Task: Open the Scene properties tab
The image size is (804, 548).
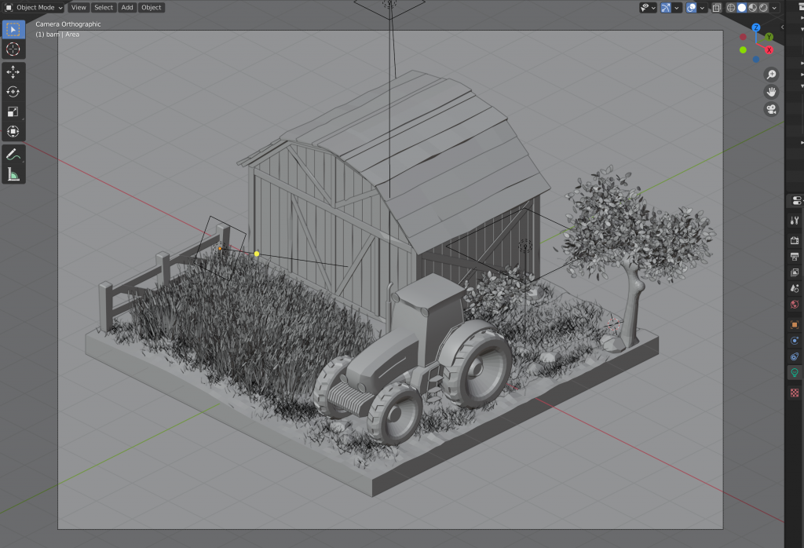Action: 795,288
